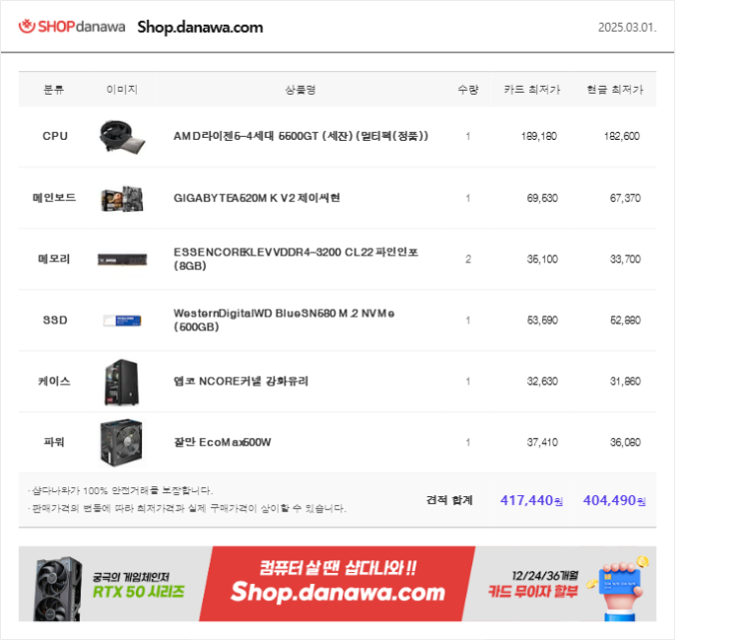Click the NCORE case product image
Screen dimensions: 749x640
click(x=122, y=381)
